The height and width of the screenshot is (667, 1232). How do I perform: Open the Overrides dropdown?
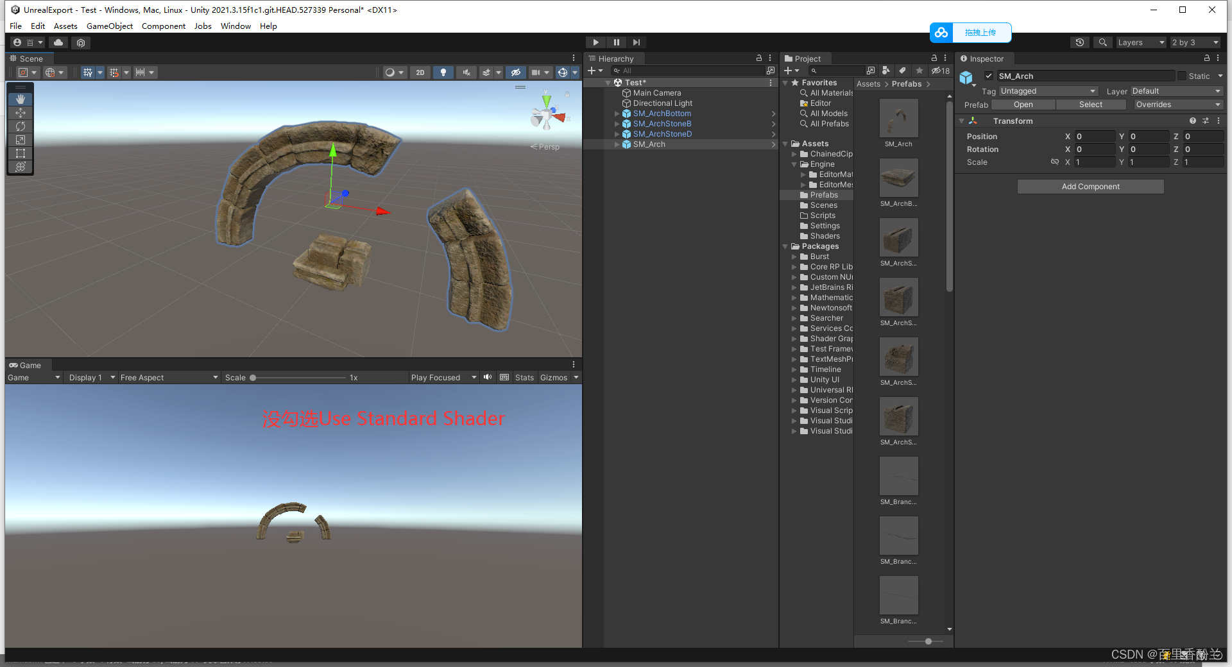(1178, 105)
